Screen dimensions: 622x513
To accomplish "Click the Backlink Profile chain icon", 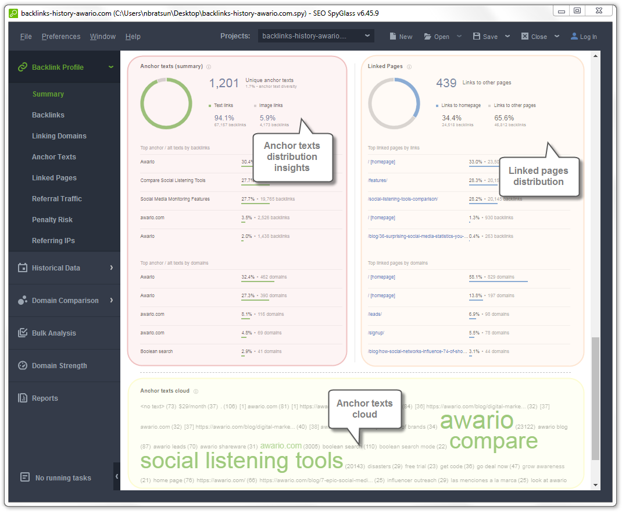I will (23, 67).
